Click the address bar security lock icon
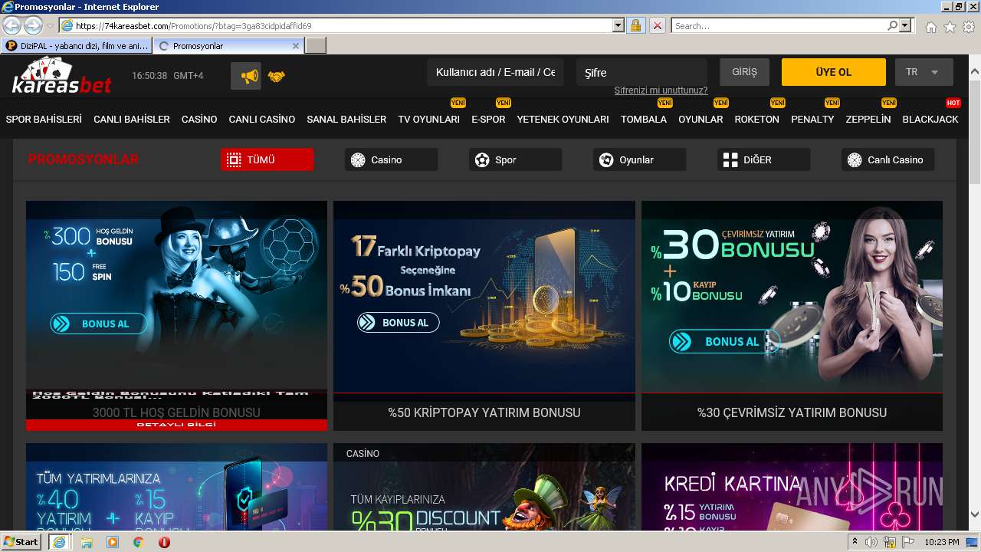981x552 pixels. click(635, 25)
